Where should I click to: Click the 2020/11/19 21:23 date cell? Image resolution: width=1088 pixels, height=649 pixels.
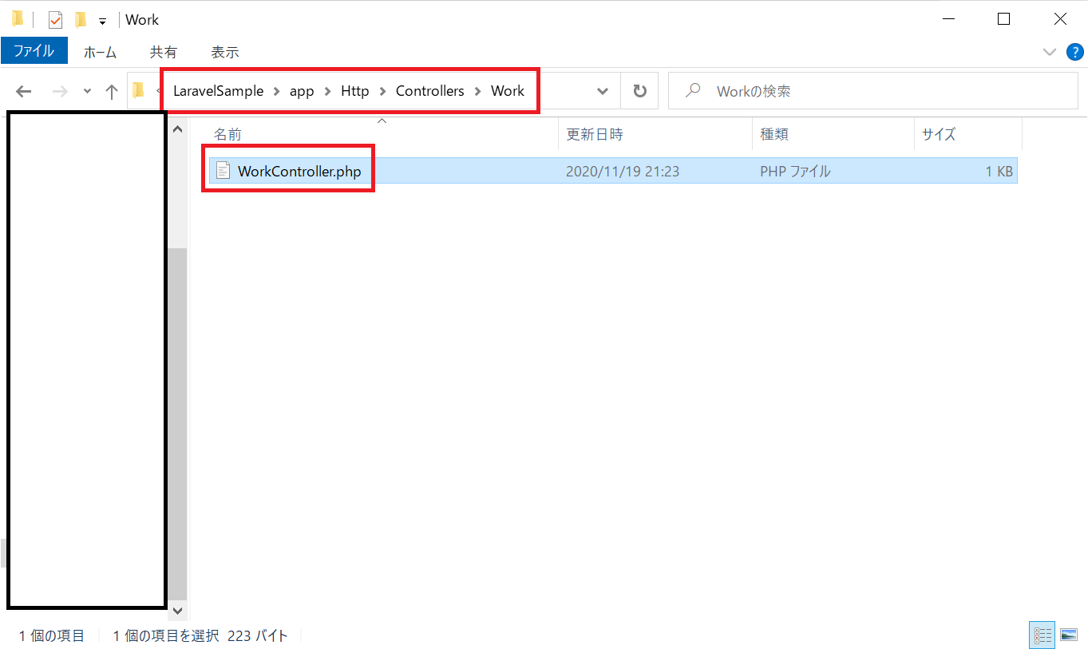[623, 171]
